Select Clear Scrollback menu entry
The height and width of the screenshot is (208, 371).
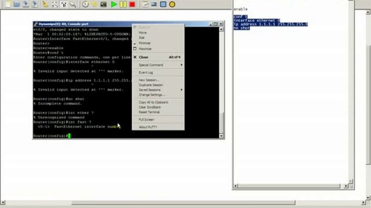pyautogui.click(x=158, y=107)
